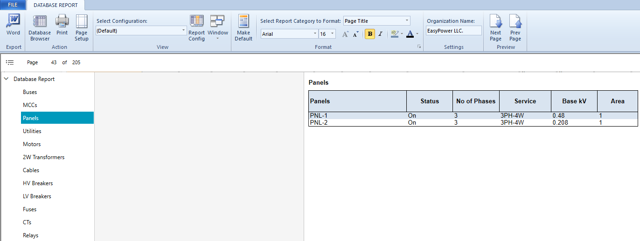Toggle Italic formatting
The width and height of the screenshot is (640, 241).
[380, 34]
